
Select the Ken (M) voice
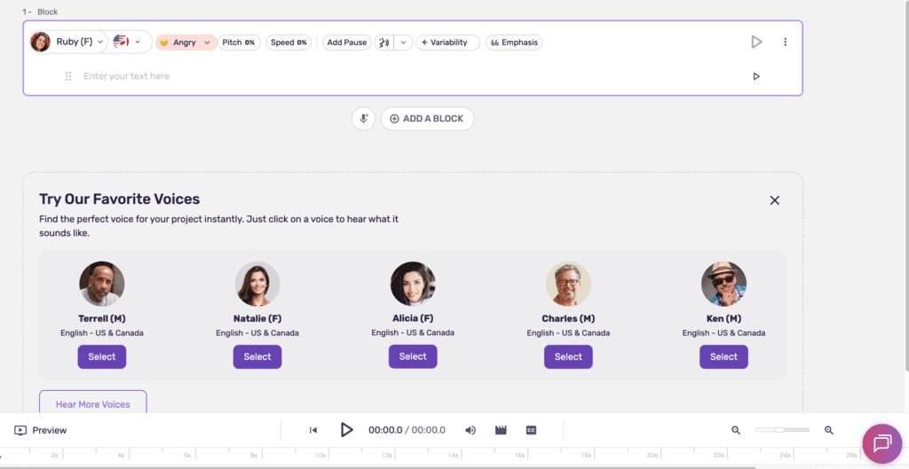point(724,356)
